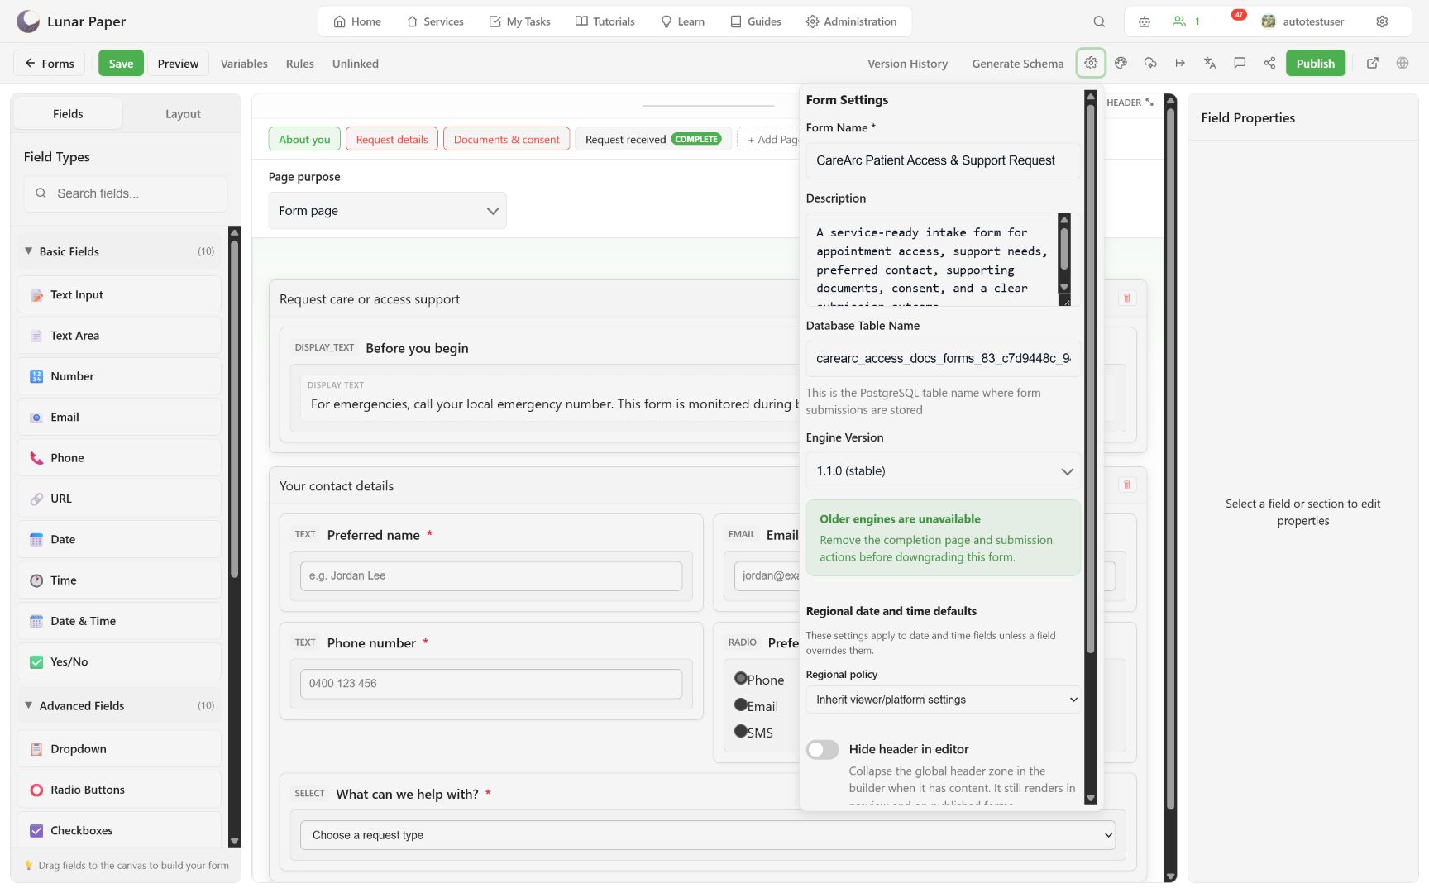This screenshot has height=893, width=1429.
Task: Select the Email radio option
Action: point(741,704)
